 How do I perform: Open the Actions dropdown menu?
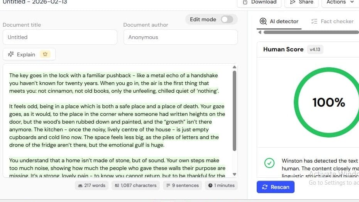point(340,2)
